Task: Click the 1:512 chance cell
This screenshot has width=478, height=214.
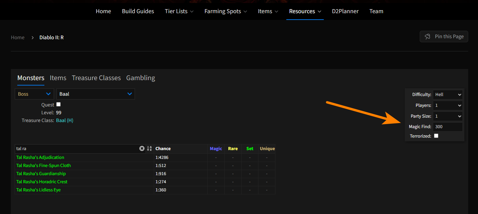Action: tap(181, 165)
